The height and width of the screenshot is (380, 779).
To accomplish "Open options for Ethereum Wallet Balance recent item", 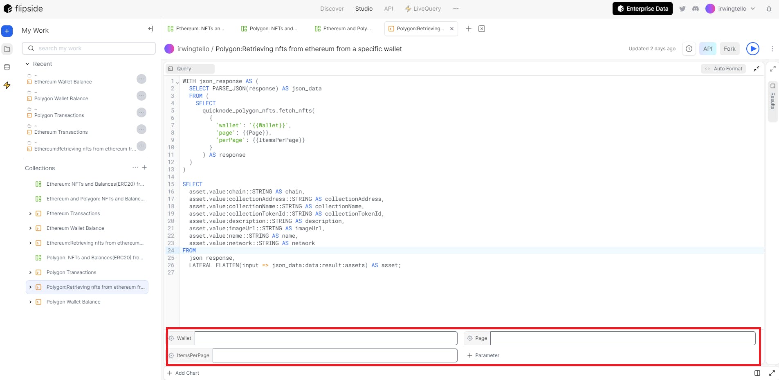I will [x=141, y=79].
